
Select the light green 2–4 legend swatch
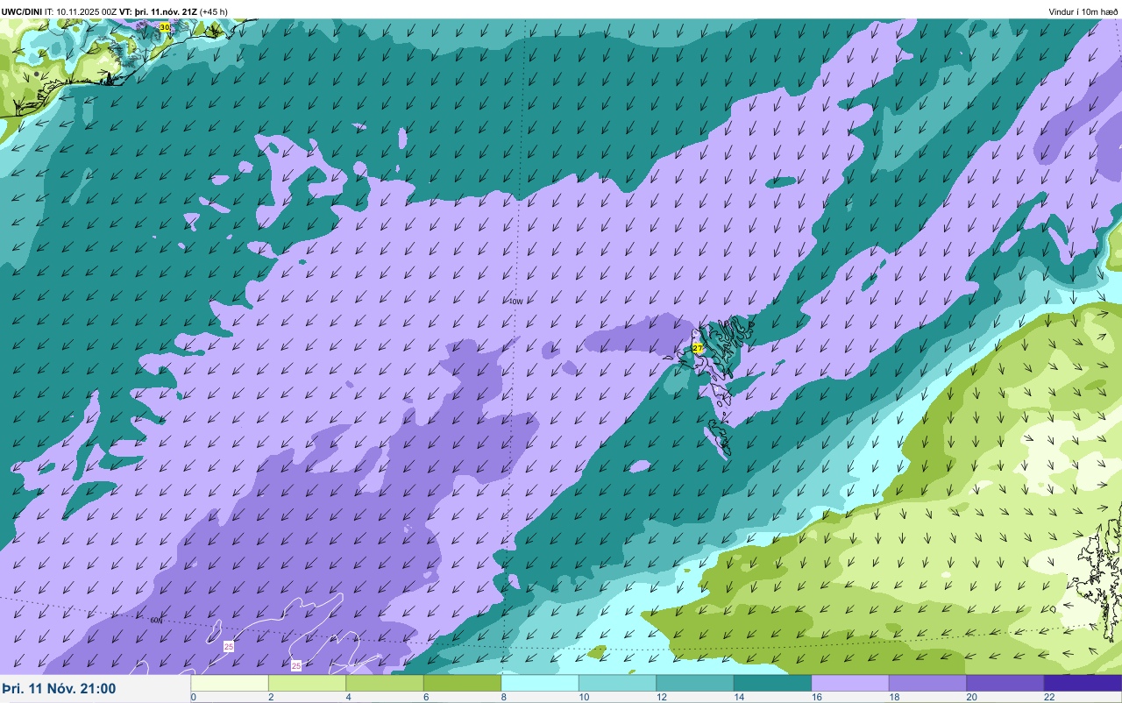[x=307, y=683]
